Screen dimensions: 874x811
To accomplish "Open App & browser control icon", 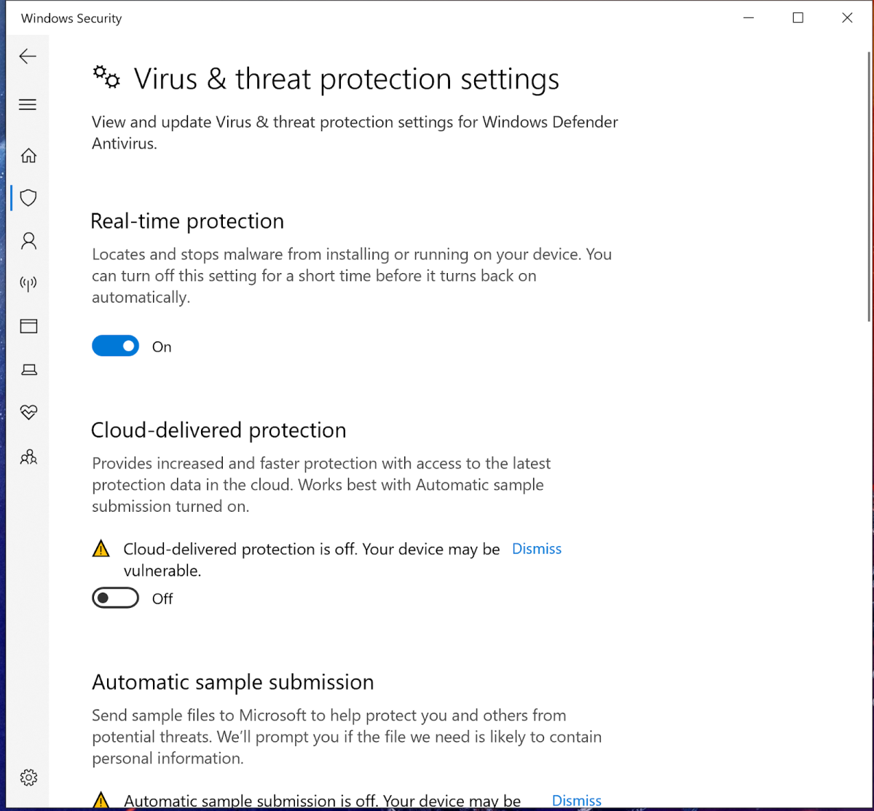I will click(28, 326).
